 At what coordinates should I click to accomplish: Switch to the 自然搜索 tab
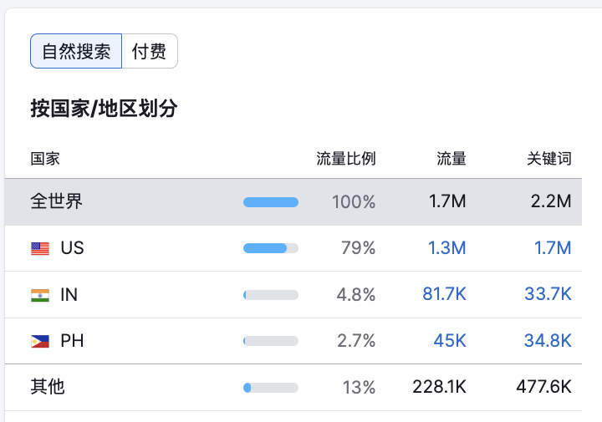click(76, 51)
